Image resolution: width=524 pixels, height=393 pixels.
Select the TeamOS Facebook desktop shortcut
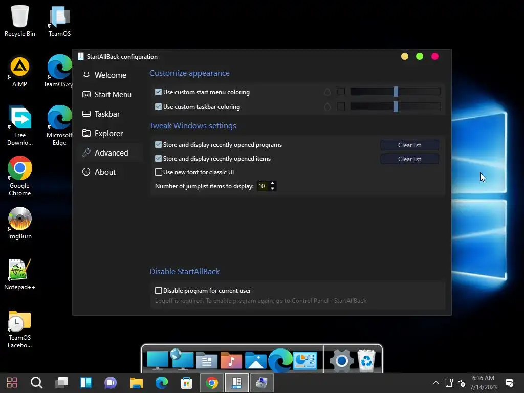coord(20,329)
